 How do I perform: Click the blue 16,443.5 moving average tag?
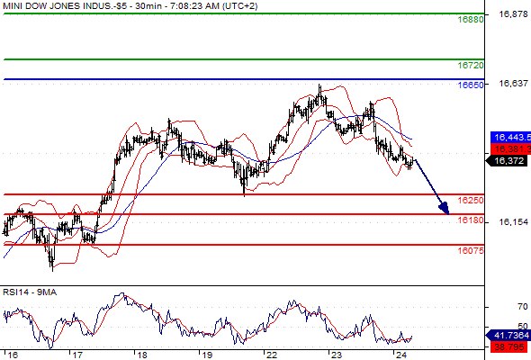click(510, 137)
